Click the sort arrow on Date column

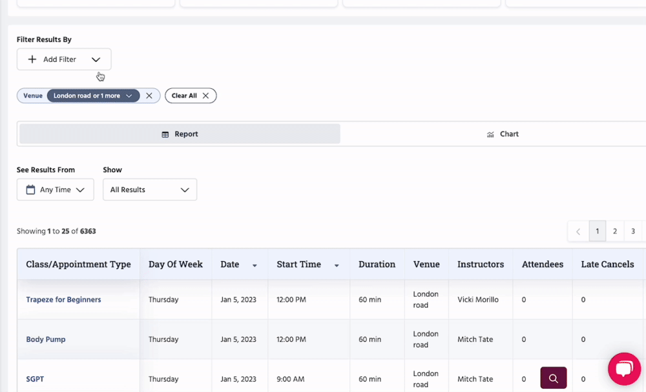[255, 266]
